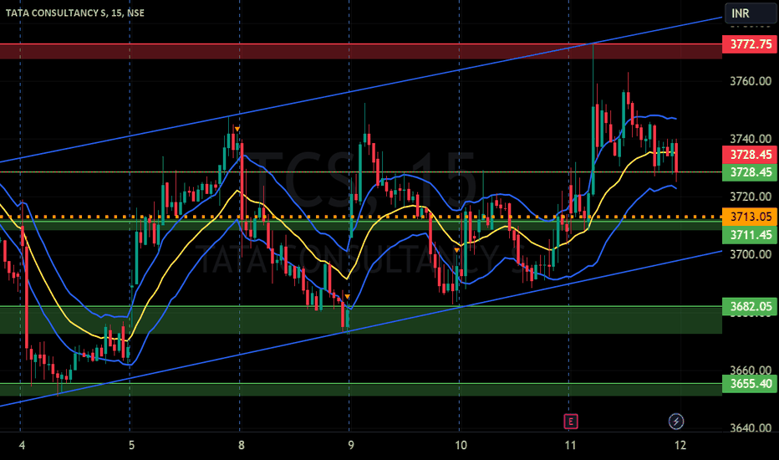Click the green 3711.45 price label
779x460 pixels.
749,234
